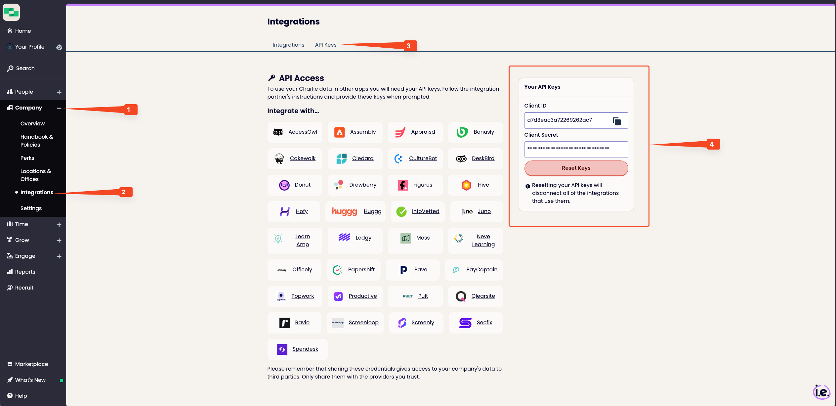The image size is (836, 406).
Task: Click the Donut purple logo icon
Action: point(284,185)
